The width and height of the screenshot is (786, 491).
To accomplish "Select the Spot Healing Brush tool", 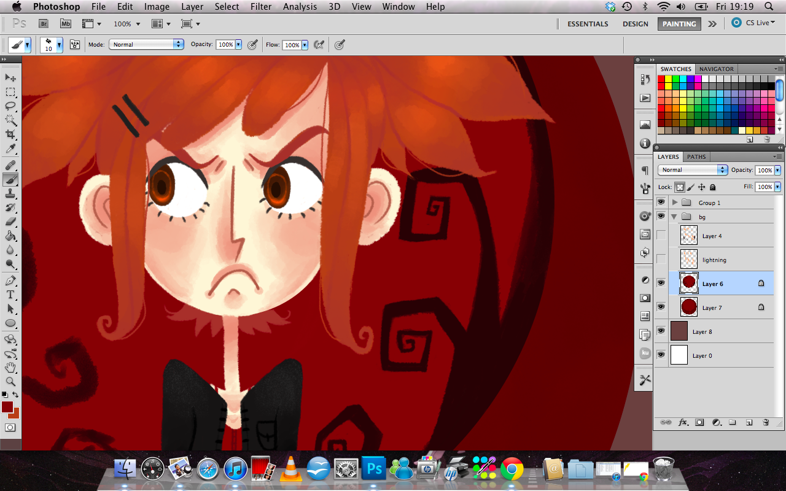I will (10, 165).
